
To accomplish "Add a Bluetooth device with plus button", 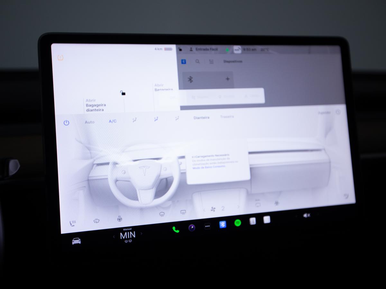I will click(228, 79).
